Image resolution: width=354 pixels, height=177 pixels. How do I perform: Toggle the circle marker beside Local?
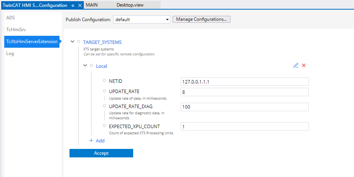[91, 65]
